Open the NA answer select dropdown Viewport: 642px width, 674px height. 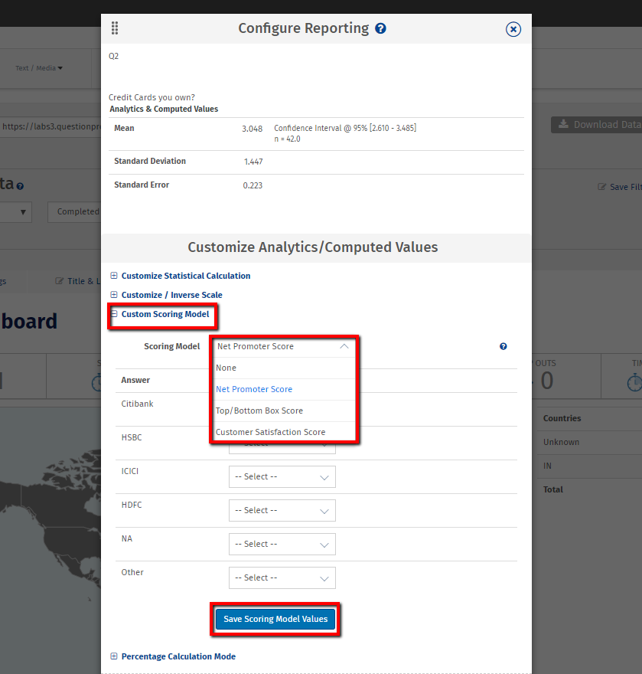coord(282,544)
